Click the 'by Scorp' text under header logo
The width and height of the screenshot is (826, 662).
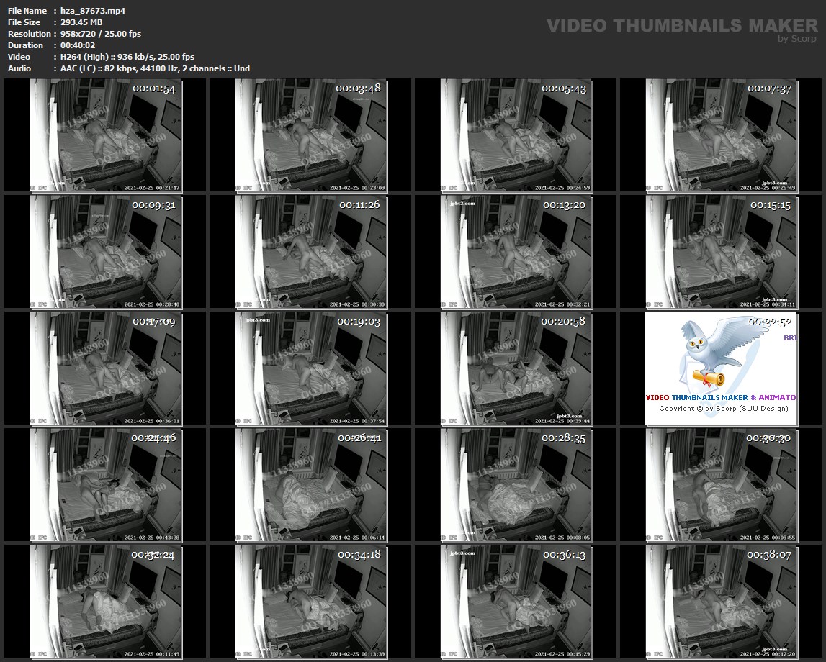coord(797,39)
